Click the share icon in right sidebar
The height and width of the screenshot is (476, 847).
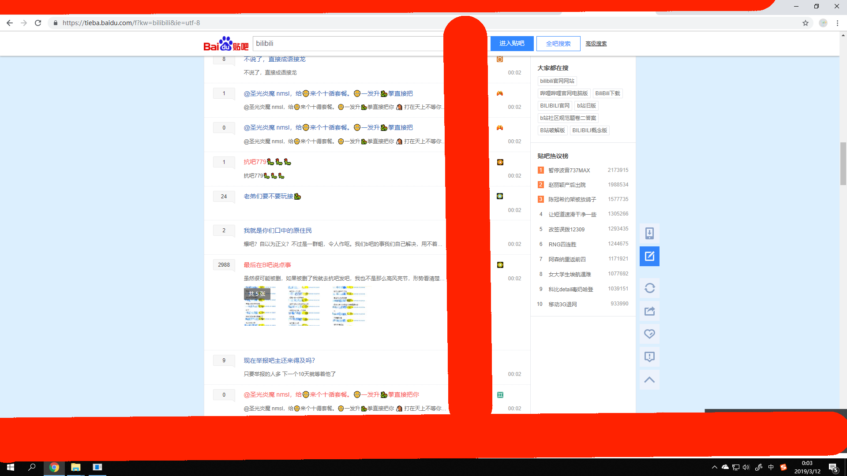649,311
